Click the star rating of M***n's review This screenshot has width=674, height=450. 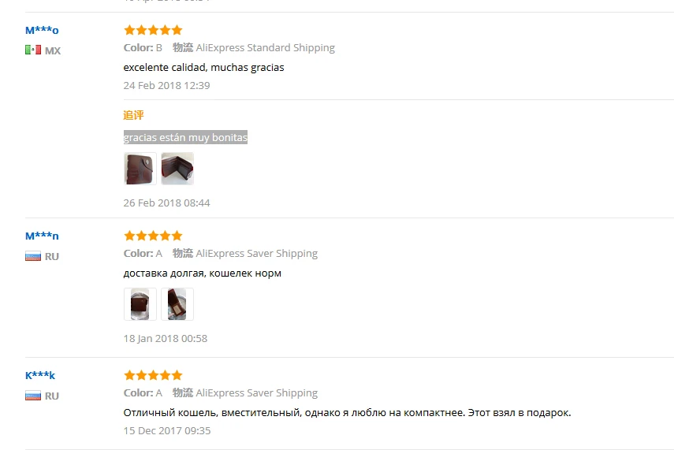coord(153,236)
